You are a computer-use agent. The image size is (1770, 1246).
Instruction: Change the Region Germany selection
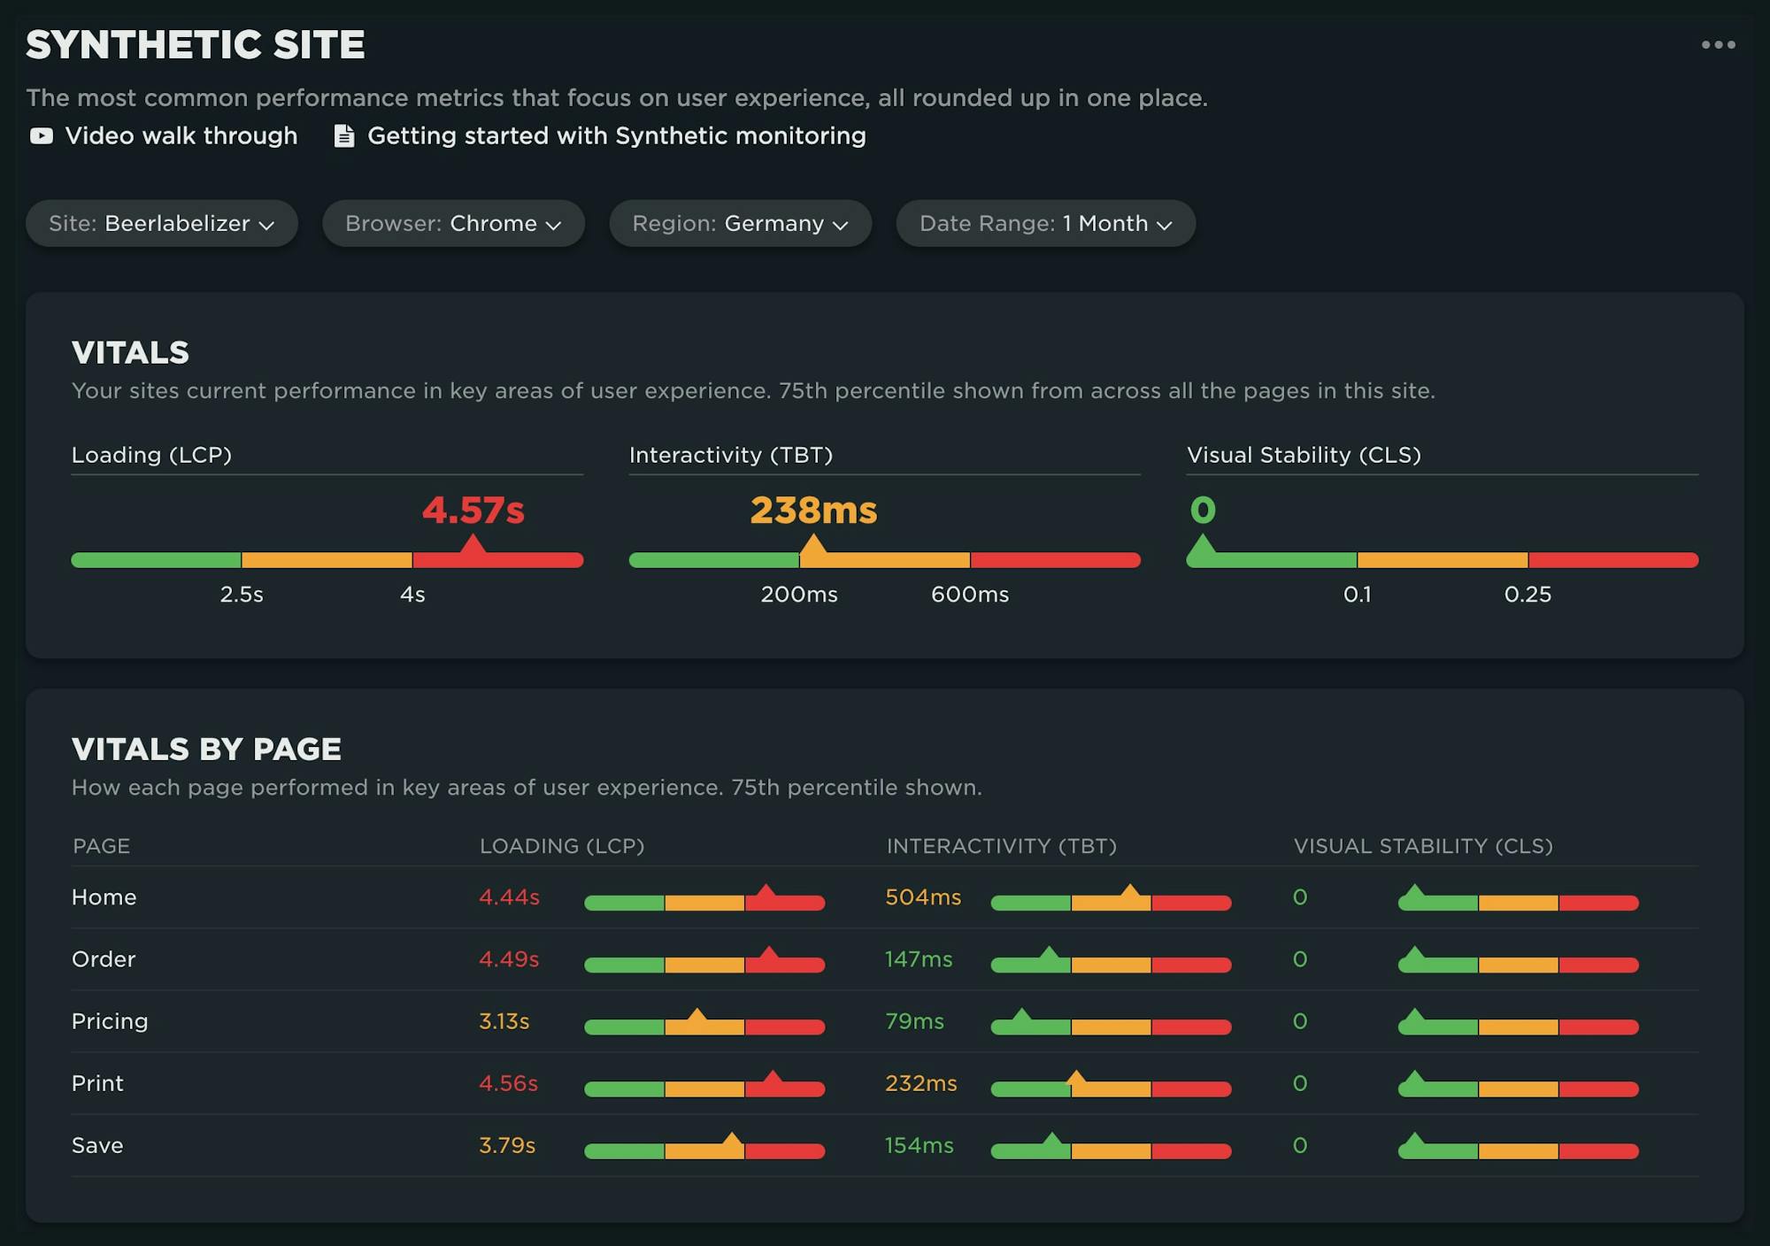tap(740, 223)
